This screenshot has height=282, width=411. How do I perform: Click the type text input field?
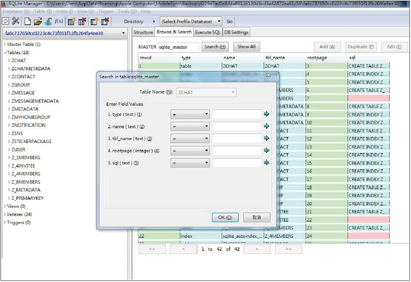pyautogui.click(x=237, y=114)
